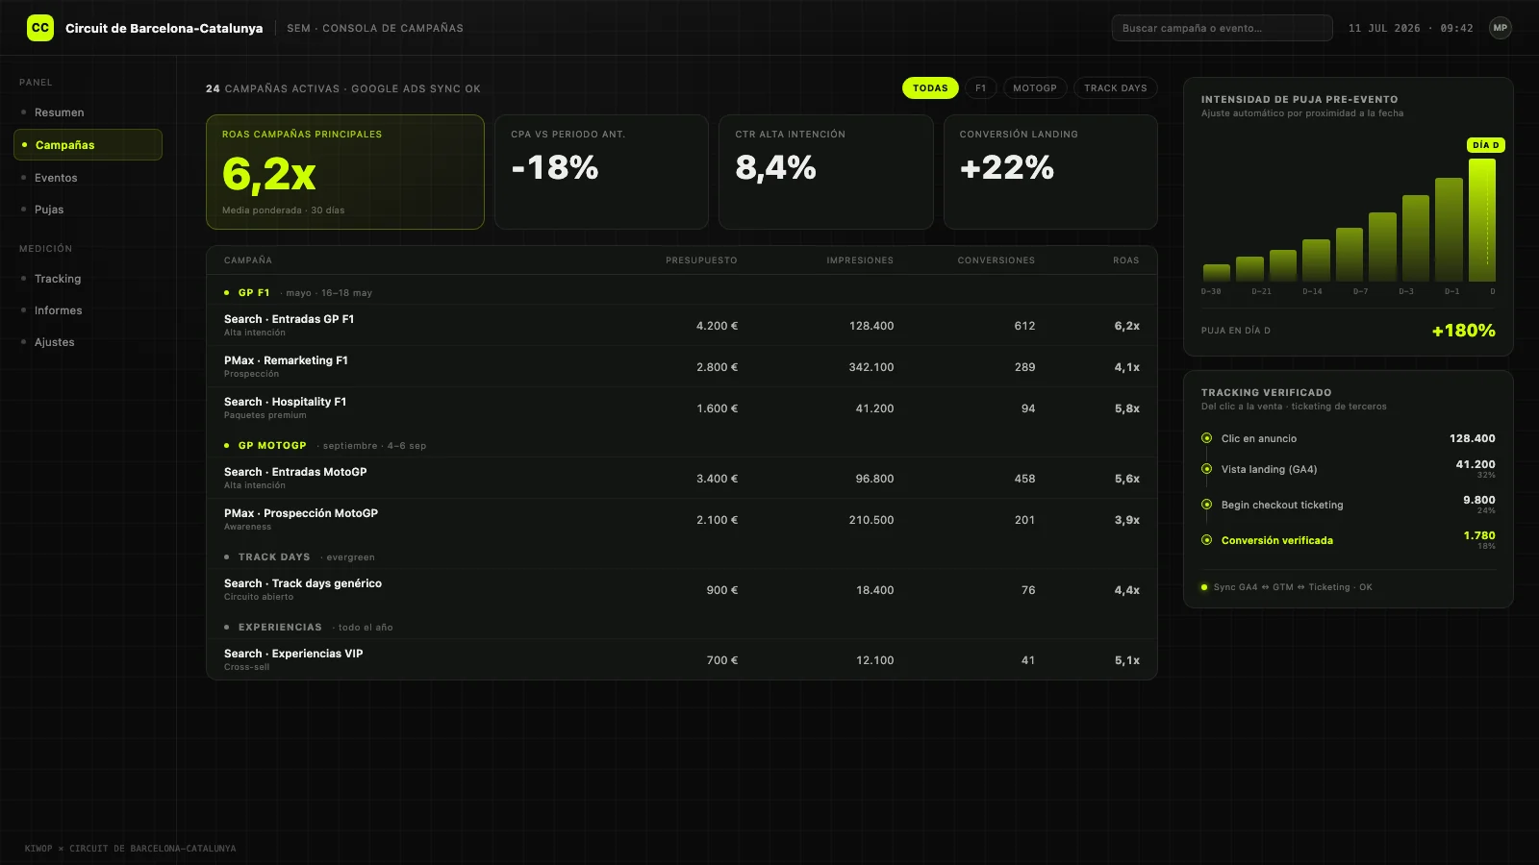The width and height of the screenshot is (1539, 865).
Task: Open the MP user avatar
Action: [1500, 28]
